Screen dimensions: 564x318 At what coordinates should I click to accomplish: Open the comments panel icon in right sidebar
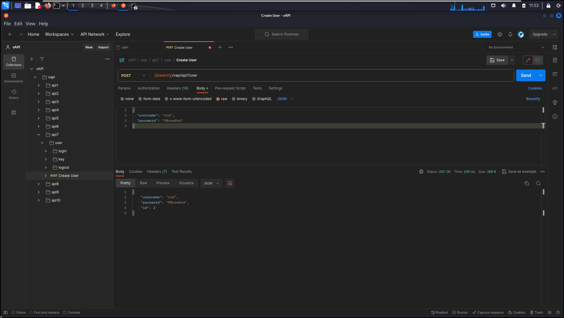click(x=555, y=74)
